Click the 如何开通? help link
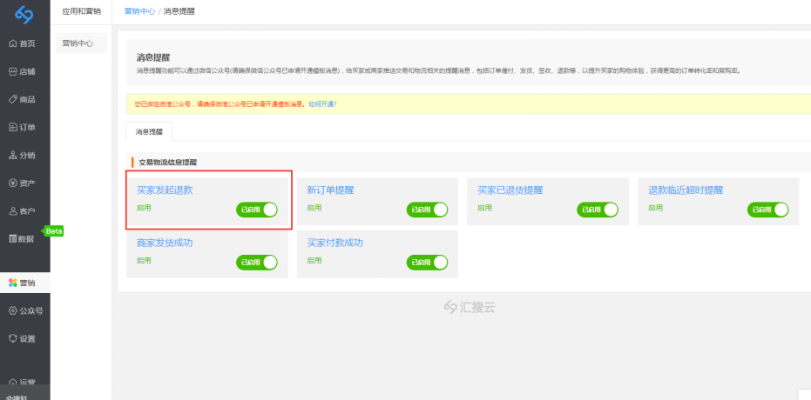The width and height of the screenshot is (811, 400). (x=321, y=104)
